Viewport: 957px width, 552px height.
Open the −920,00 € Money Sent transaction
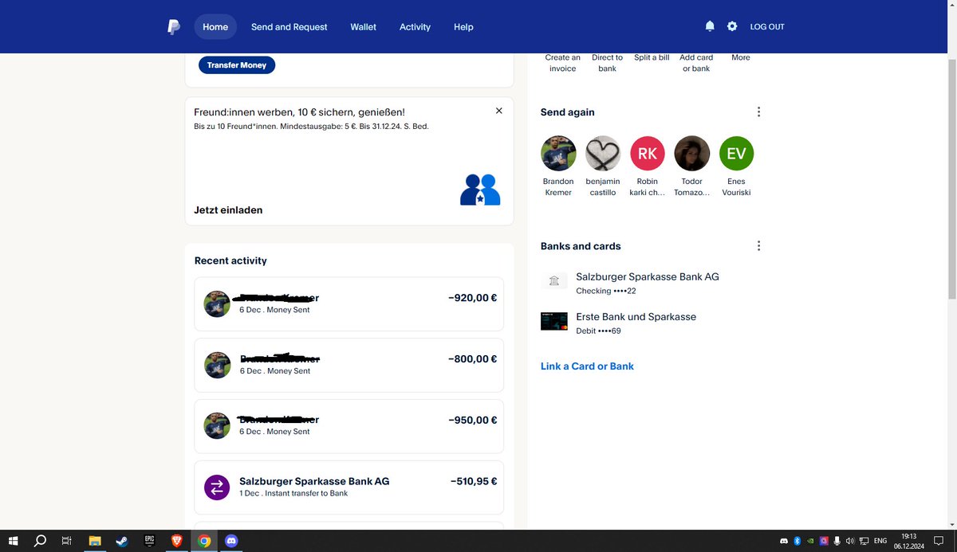pos(349,303)
